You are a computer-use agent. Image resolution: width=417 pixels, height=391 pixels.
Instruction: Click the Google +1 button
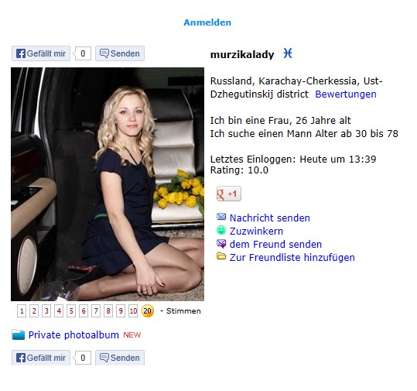click(x=229, y=194)
